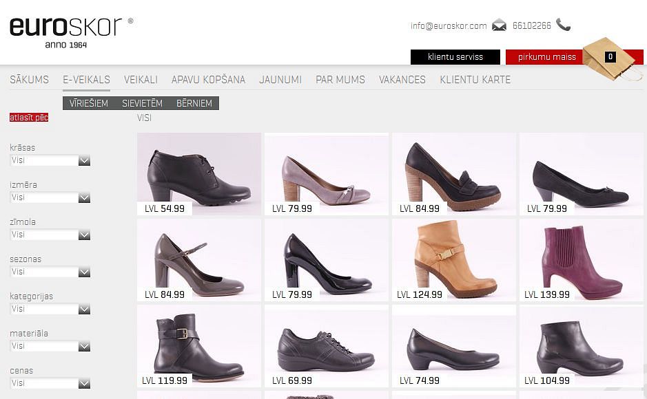Click the VISI filter link

144,118
